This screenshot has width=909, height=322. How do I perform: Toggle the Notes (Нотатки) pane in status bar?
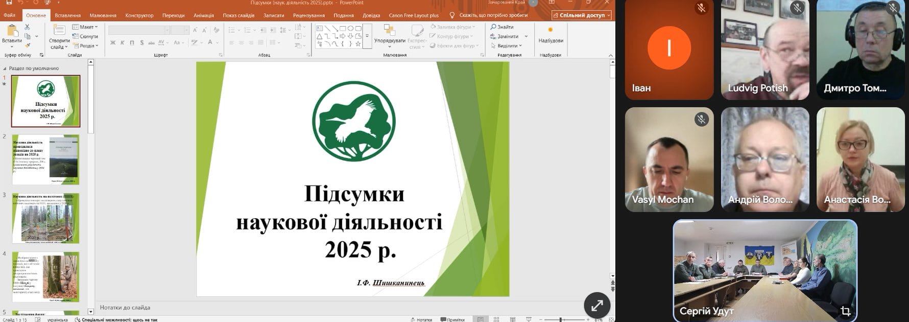tap(421, 319)
